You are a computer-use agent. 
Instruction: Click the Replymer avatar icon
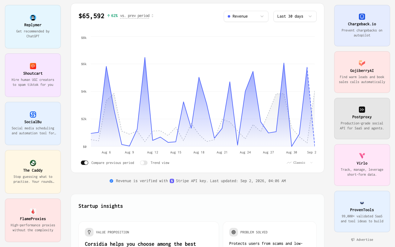pos(33,18)
